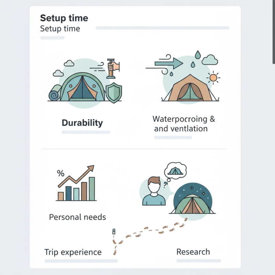
Task: Select the hand holding mallet icon
Action: [x=113, y=68]
